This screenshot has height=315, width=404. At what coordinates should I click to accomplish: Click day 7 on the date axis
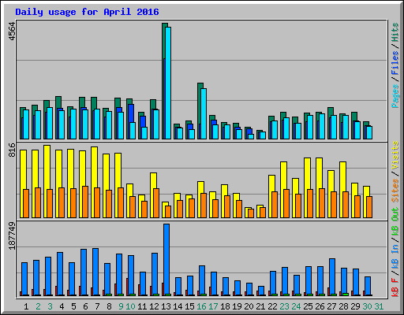click(x=97, y=306)
